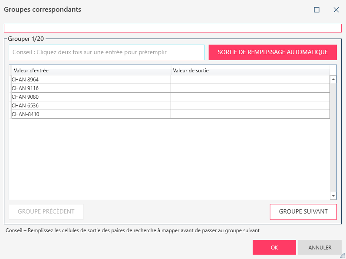Select the CHAN 8964 input entry
The image size is (346, 259).
[91, 80]
